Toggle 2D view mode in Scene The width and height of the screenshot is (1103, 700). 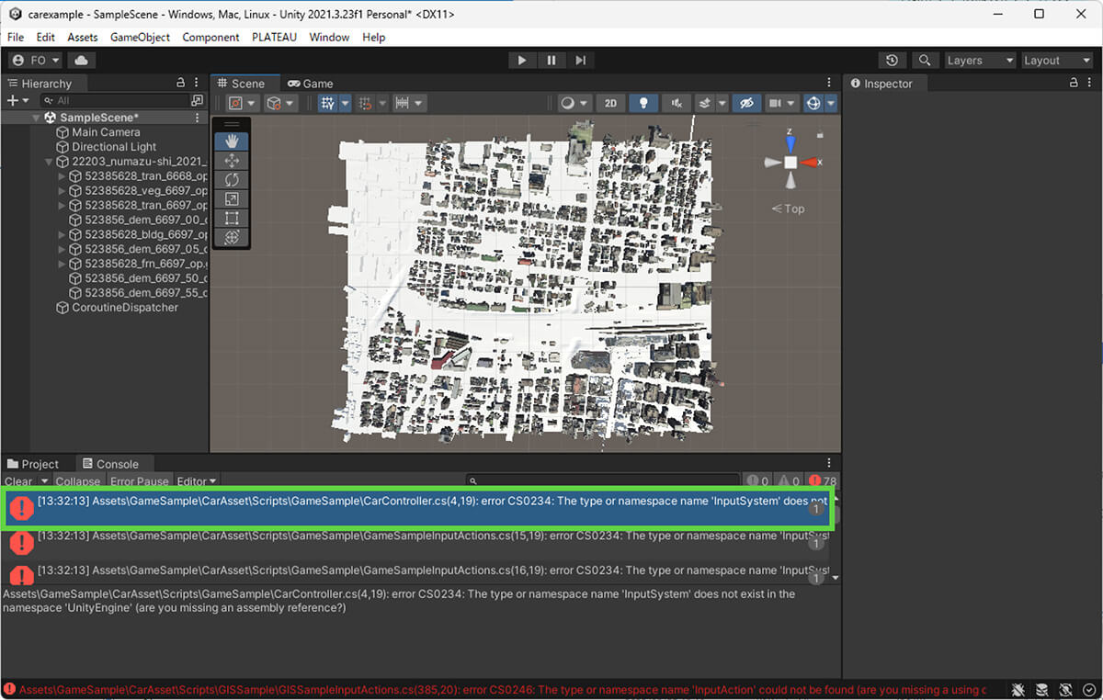tap(610, 104)
